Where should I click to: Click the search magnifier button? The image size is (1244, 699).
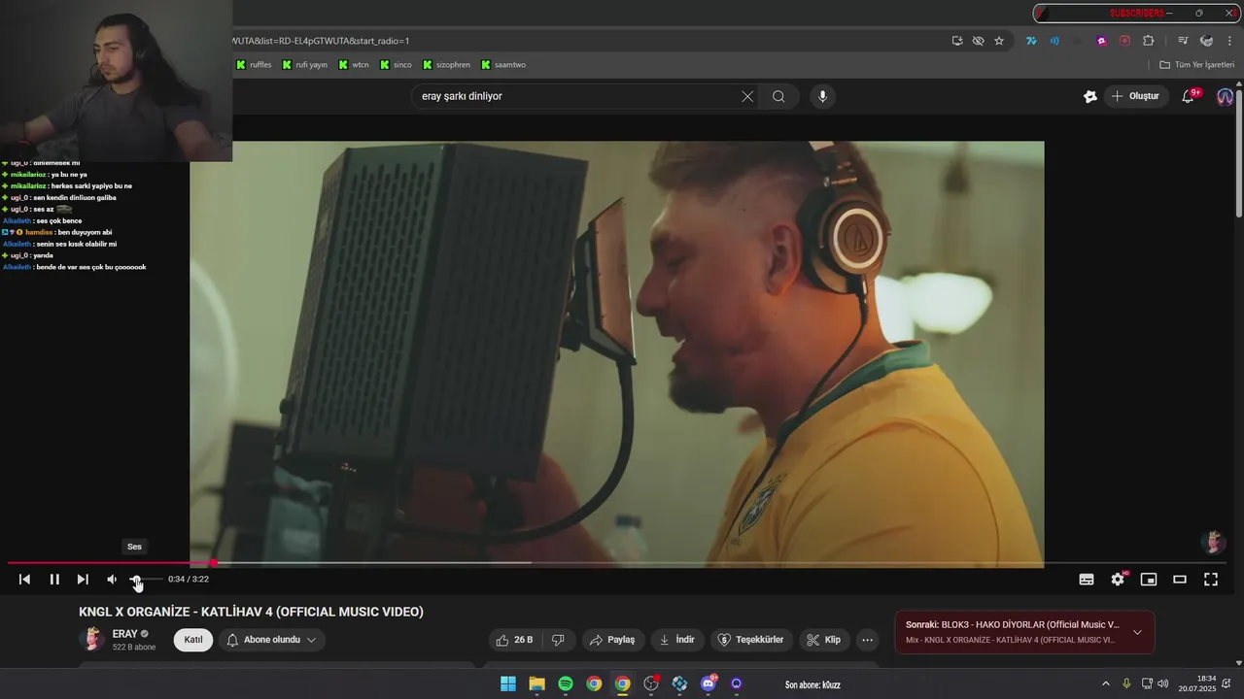pos(778,96)
